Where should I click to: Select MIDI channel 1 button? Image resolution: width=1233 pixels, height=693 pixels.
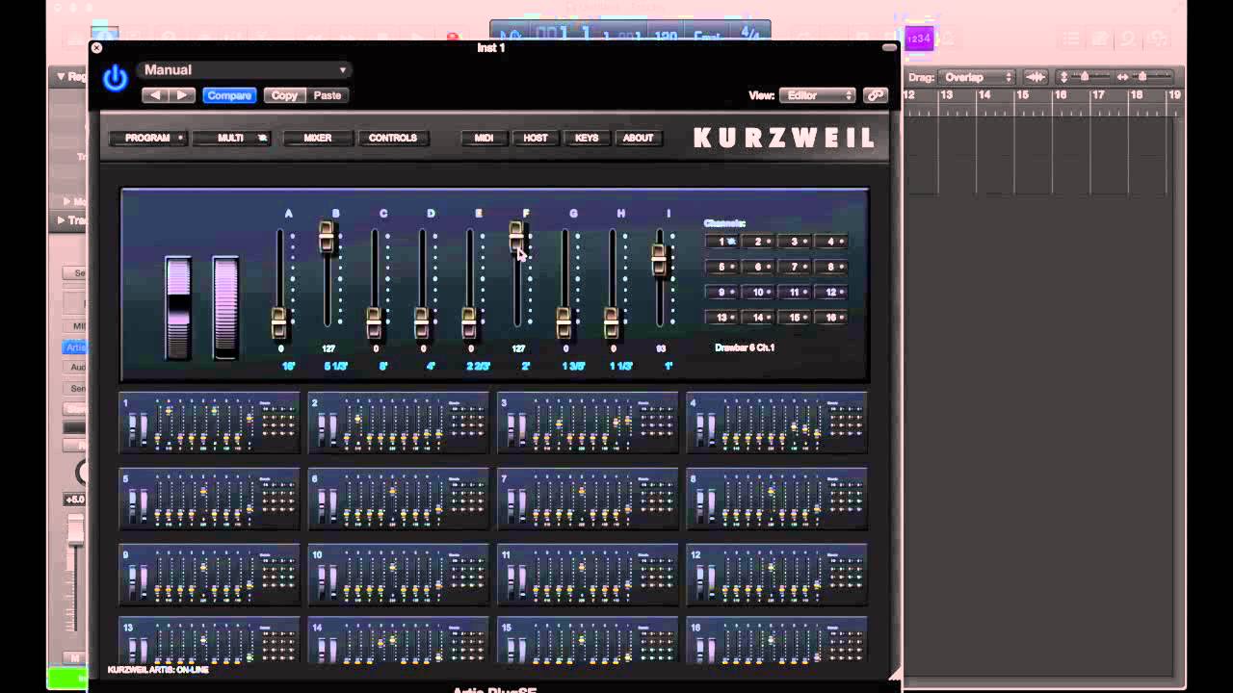click(722, 242)
